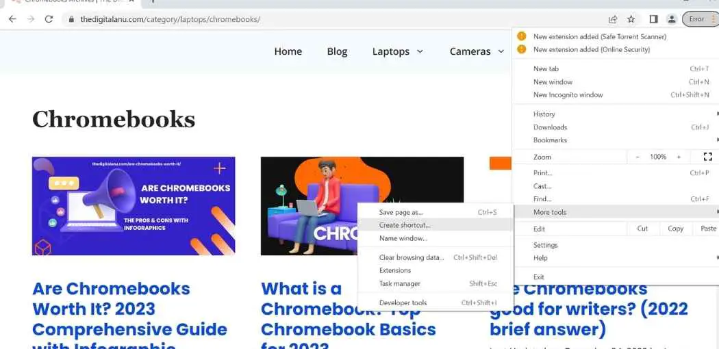Screen dimensions: 719x349
Task: Click Cut in the Edit row
Action: point(642,229)
